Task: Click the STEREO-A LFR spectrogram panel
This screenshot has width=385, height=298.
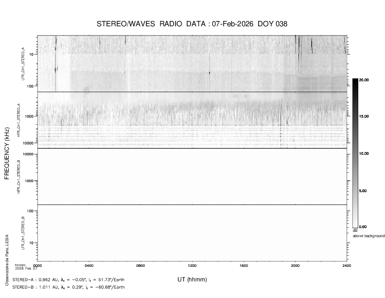Action: 192,63
